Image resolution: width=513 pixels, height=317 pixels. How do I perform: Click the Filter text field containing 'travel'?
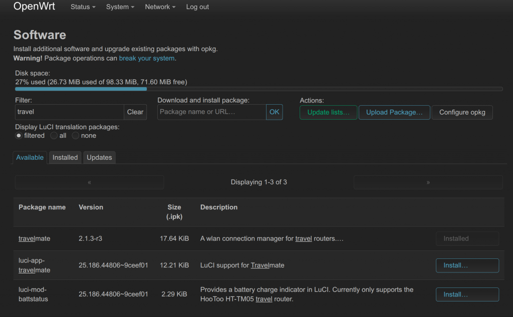(69, 112)
